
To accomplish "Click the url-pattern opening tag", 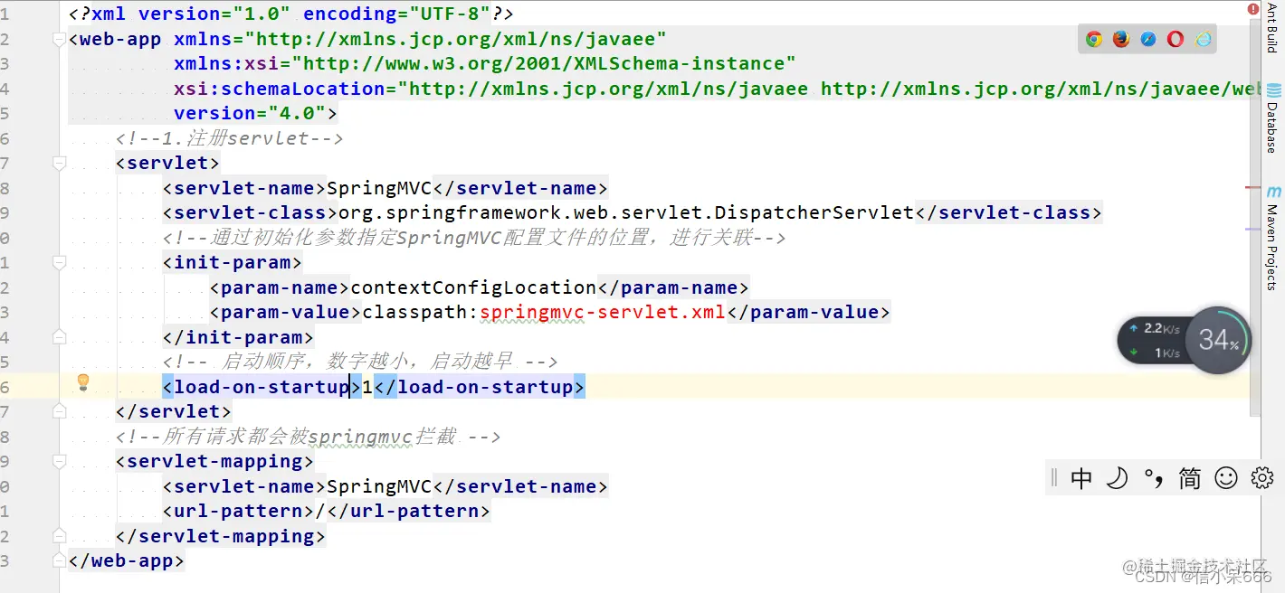I will [238, 511].
